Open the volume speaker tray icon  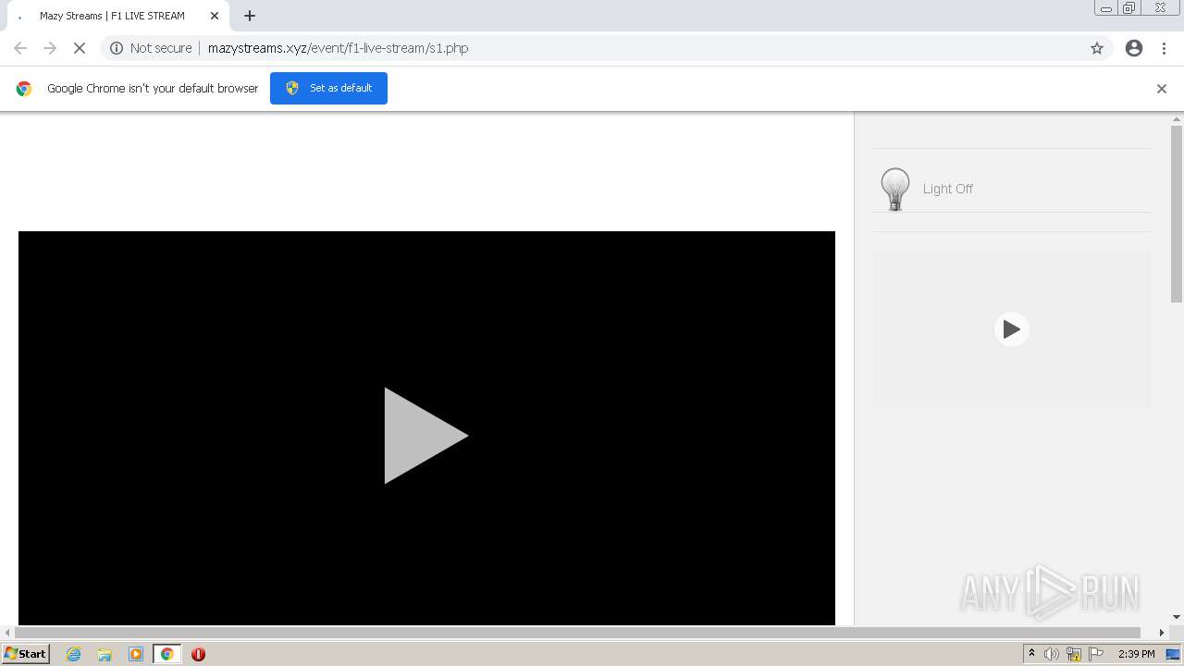click(1052, 654)
